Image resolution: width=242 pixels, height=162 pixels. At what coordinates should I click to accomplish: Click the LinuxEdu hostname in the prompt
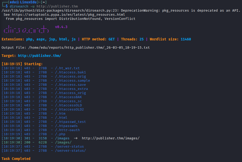pyautogui.click(x=28, y=2)
